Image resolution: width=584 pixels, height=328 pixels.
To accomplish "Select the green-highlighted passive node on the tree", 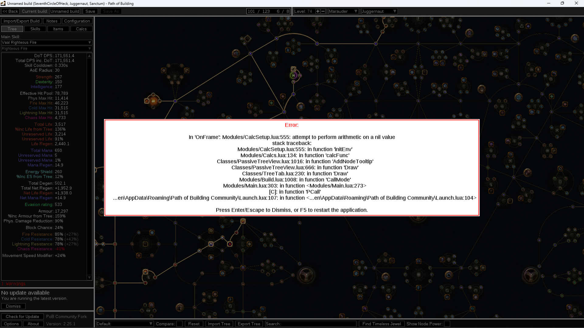I will tap(293, 75).
